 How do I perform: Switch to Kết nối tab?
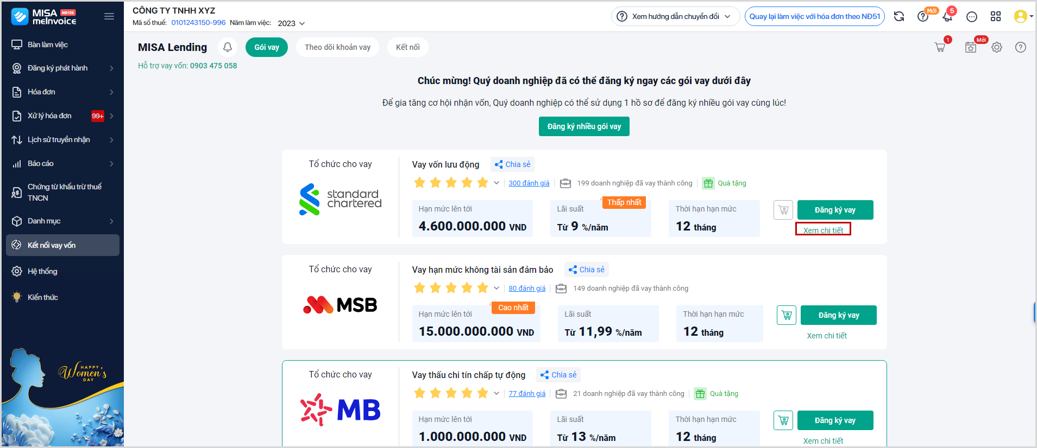point(407,47)
